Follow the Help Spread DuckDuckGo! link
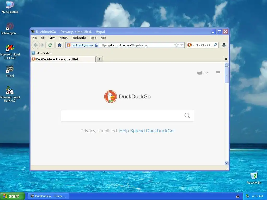Viewport: 267px width, 200px height. [147, 131]
